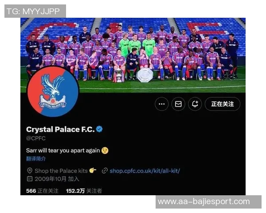Click the envelope message icon
The width and height of the screenshot is (266, 213).
pyautogui.click(x=178, y=104)
